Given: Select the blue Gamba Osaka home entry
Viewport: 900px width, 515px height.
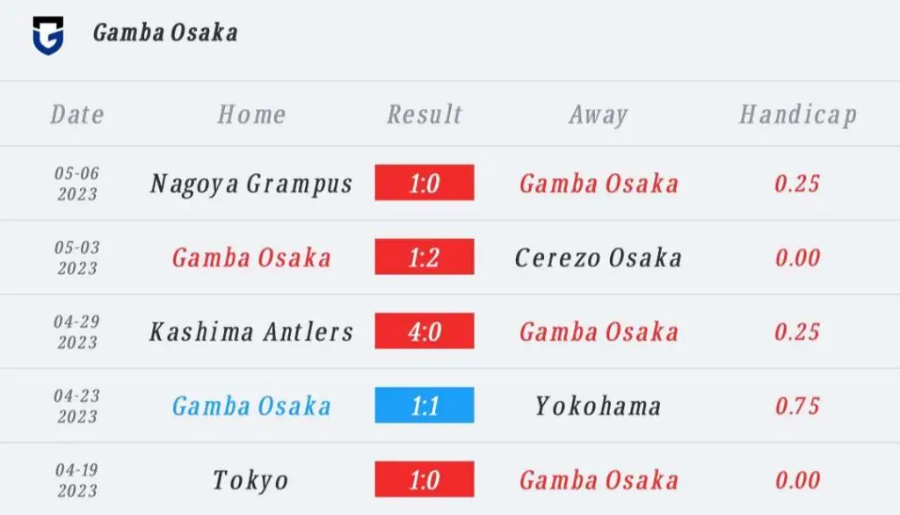Looking at the screenshot, I should [x=251, y=406].
